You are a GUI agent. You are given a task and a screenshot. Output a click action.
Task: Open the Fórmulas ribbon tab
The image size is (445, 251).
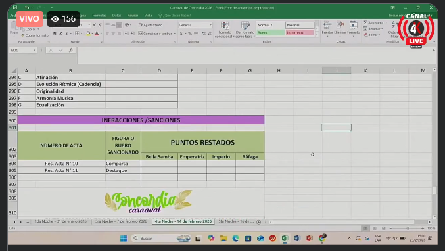click(99, 16)
